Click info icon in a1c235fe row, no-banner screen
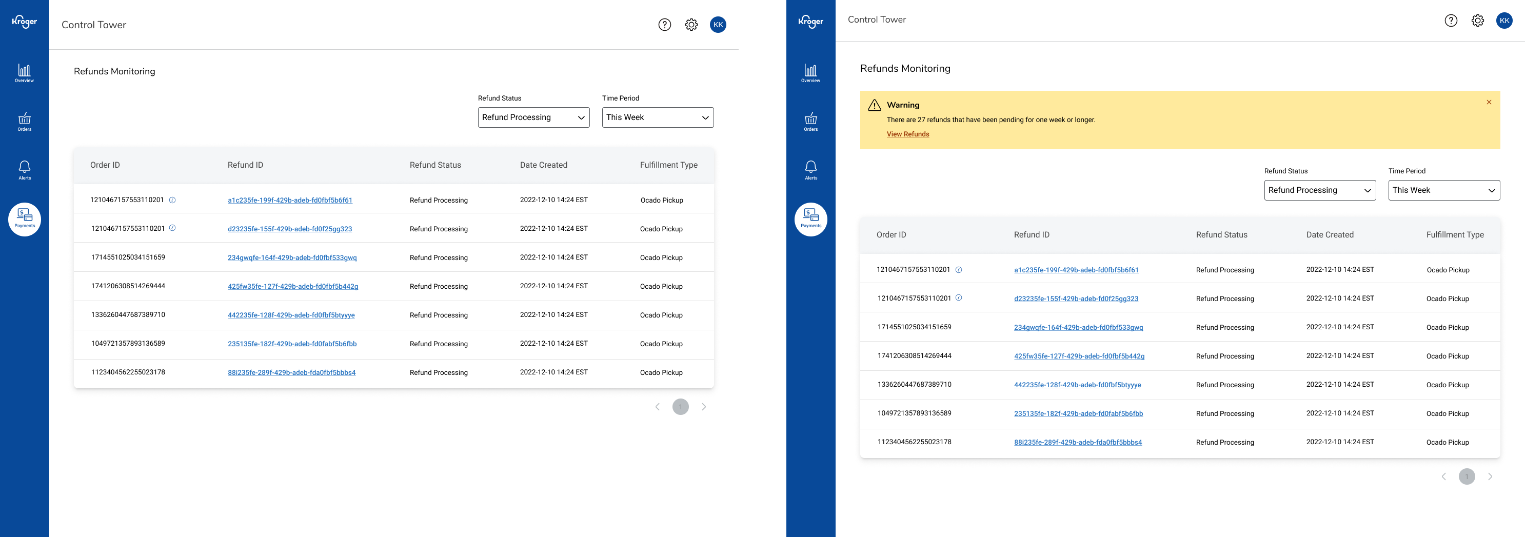The height and width of the screenshot is (537, 1525). (x=172, y=200)
